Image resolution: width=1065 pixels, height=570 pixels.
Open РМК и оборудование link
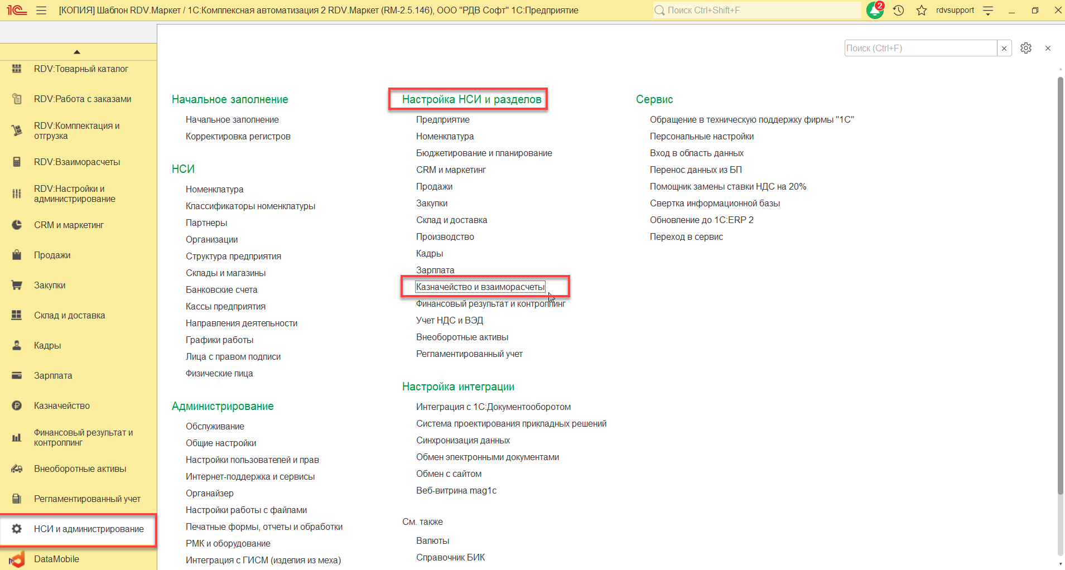pyautogui.click(x=228, y=543)
